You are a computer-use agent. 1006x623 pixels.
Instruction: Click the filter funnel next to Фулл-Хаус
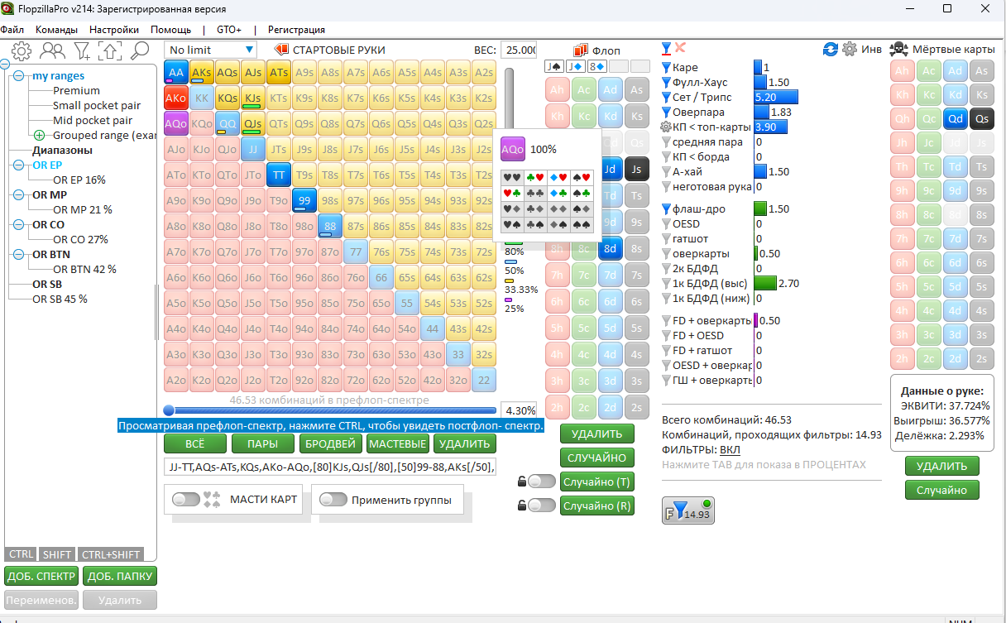pyautogui.click(x=666, y=83)
